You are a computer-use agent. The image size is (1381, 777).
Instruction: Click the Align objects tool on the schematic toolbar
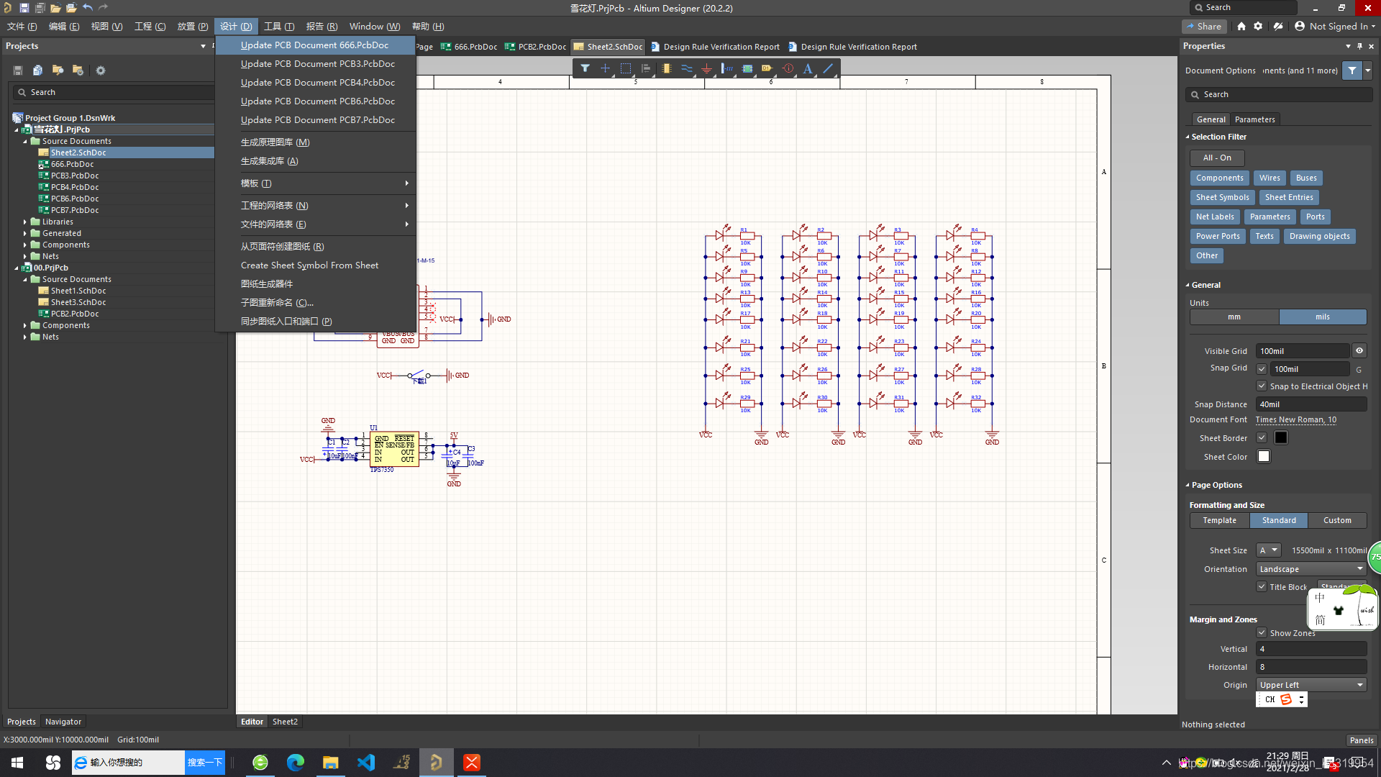pyautogui.click(x=646, y=68)
